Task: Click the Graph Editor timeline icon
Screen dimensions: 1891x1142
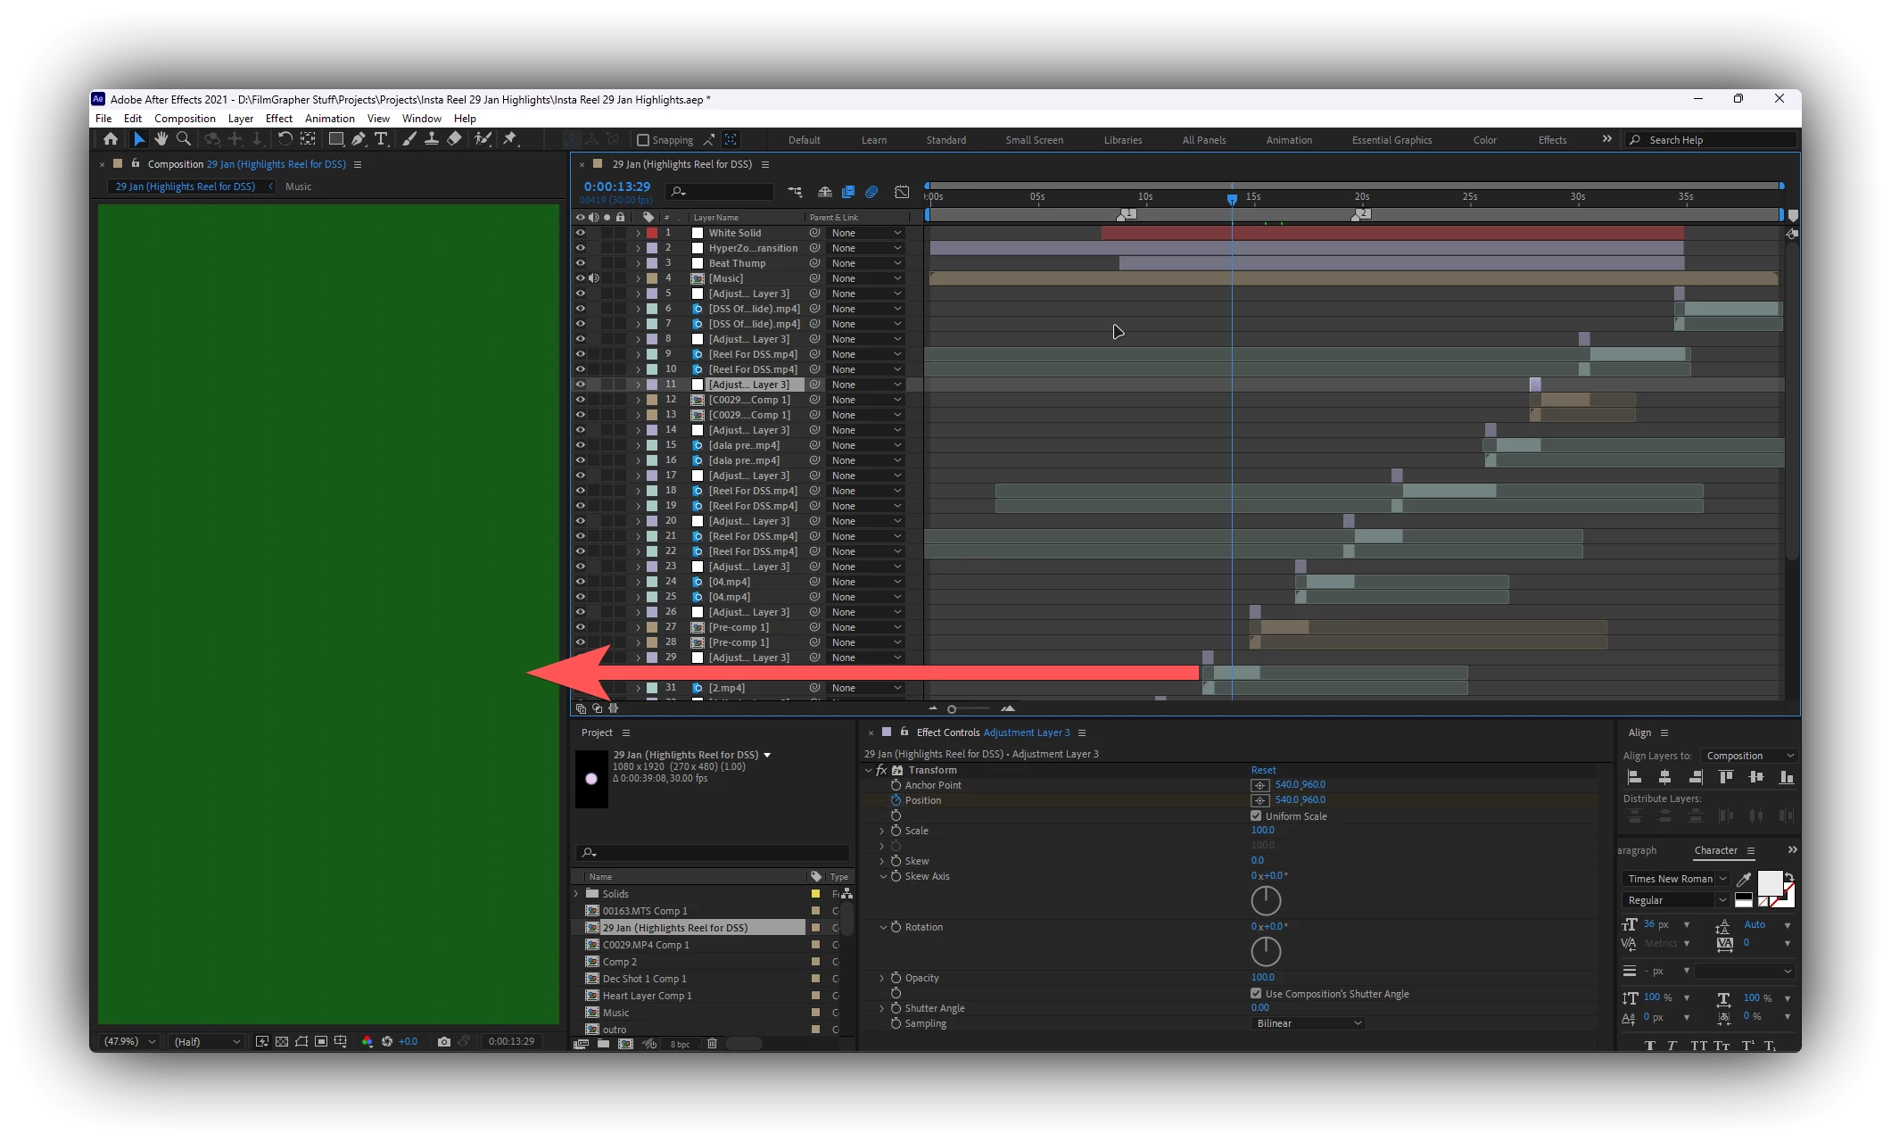Action: coord(902,192)
